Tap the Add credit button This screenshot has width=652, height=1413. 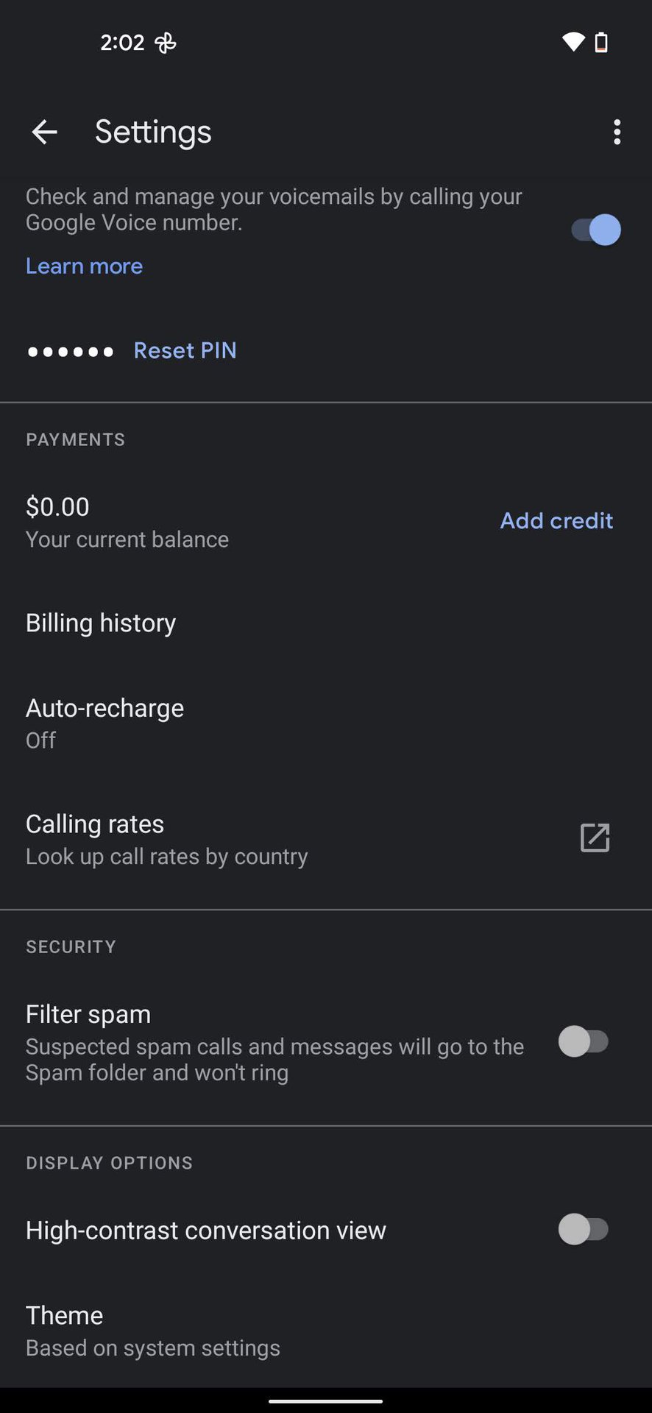click(556, 521)
